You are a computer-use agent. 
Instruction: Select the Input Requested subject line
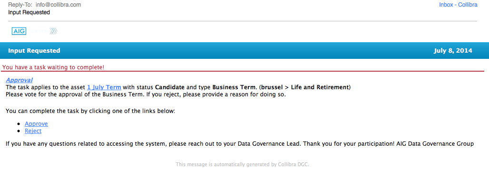click(29, 12)
